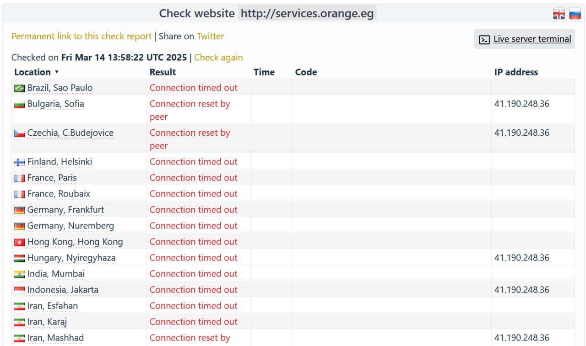Click IP 41.190.248.36 in Bulgaria row
The height and width of the screenshot is (346, 586).
[x=522, y=104]
